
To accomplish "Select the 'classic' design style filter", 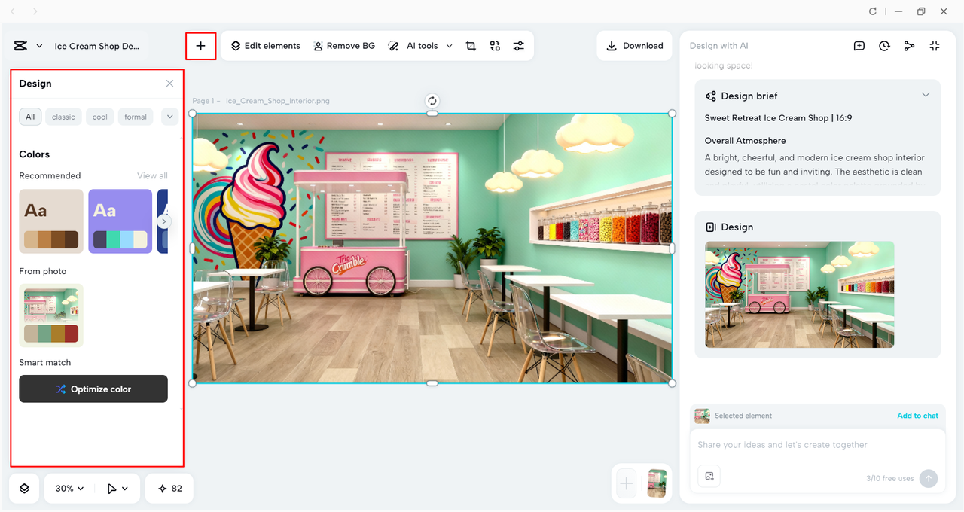I will 63,117.
